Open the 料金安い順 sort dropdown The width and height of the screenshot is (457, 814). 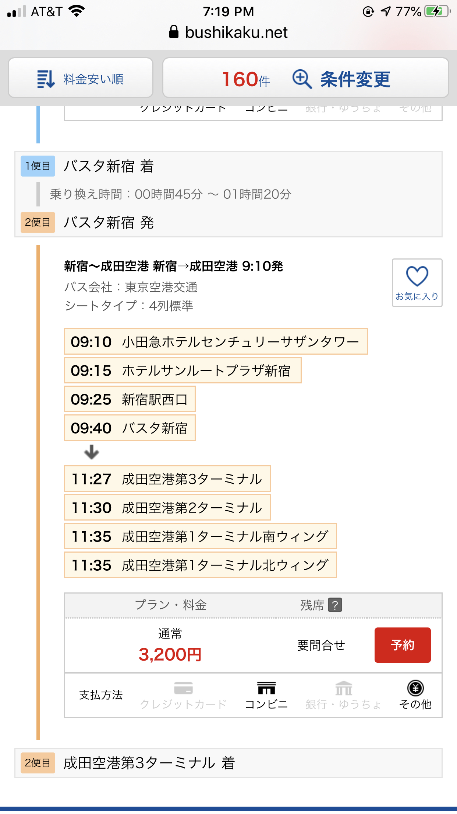coord(81,78)
